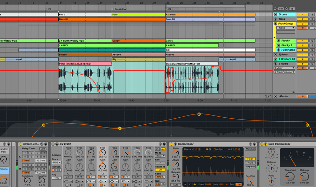The image size is (316, 187).
Task: Open the Mixer automation device dropdown
Action: coord(284,68)
